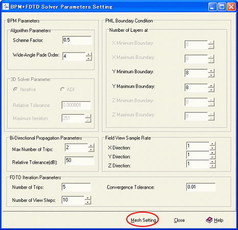This screenshot has height=230, width=238.
Task: Decrease Y Maximum Boundary layer count
Action: (211, 90)
